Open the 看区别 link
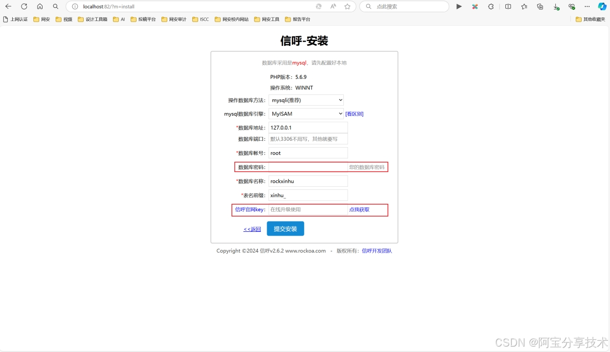The image size is (610, 352). point(354,114)
